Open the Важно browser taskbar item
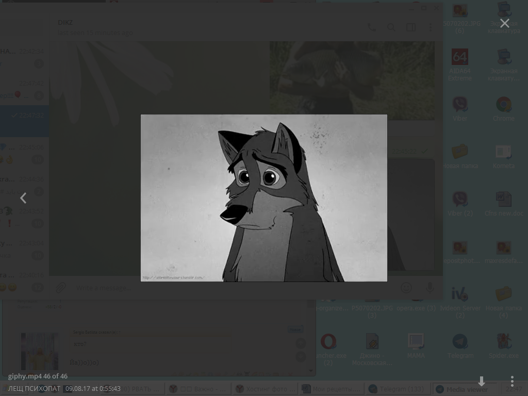Viewport: 528px width, 396px height. [198, 389]
